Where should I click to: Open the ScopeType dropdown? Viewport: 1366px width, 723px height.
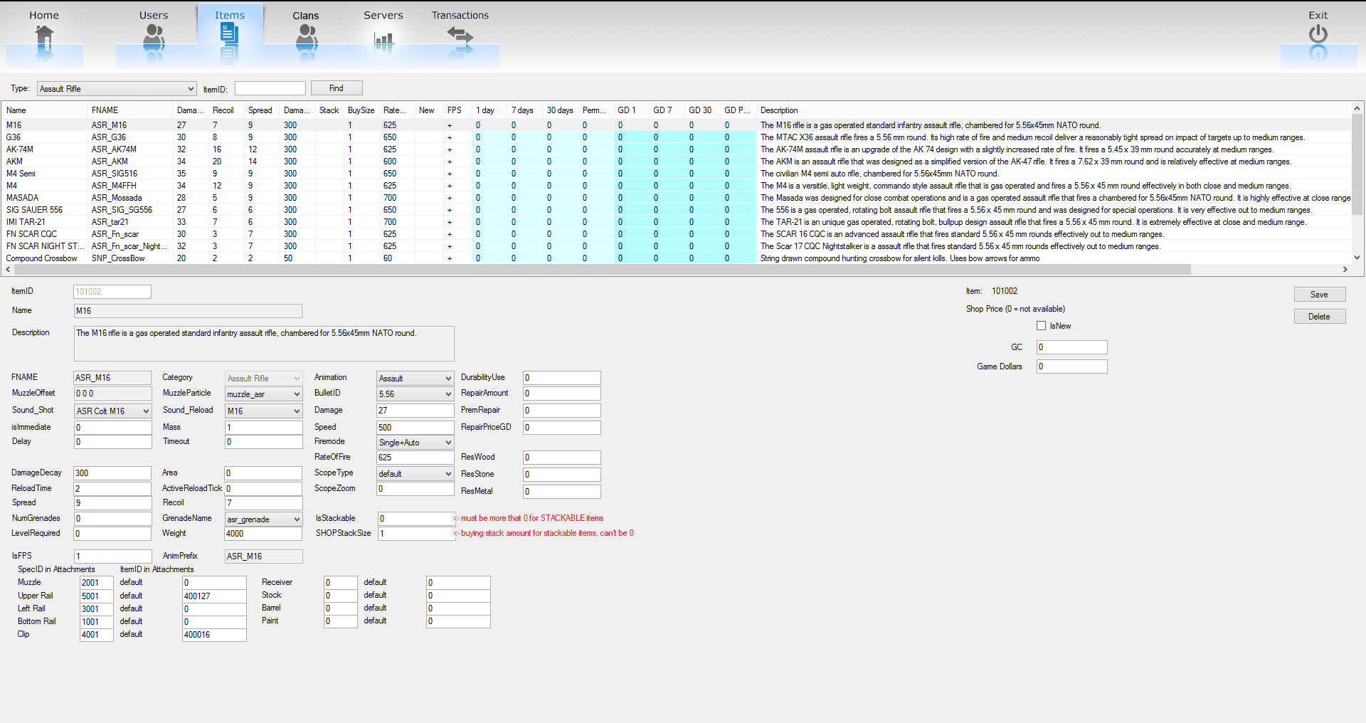tap(415, 474)
